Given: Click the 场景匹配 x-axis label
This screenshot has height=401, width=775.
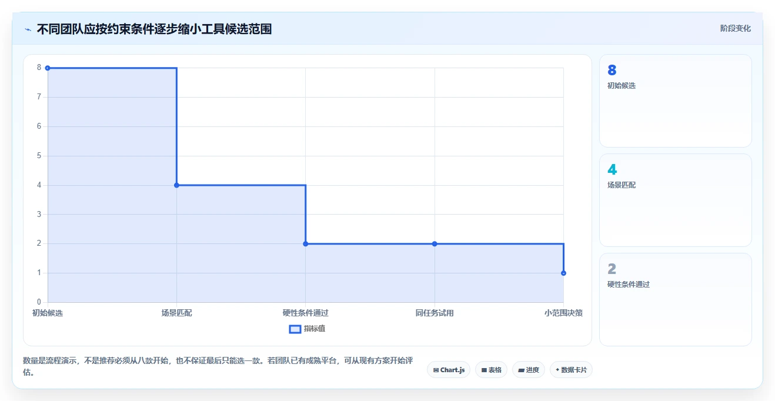Looking at the screenshot, I should tap(176, 313).
